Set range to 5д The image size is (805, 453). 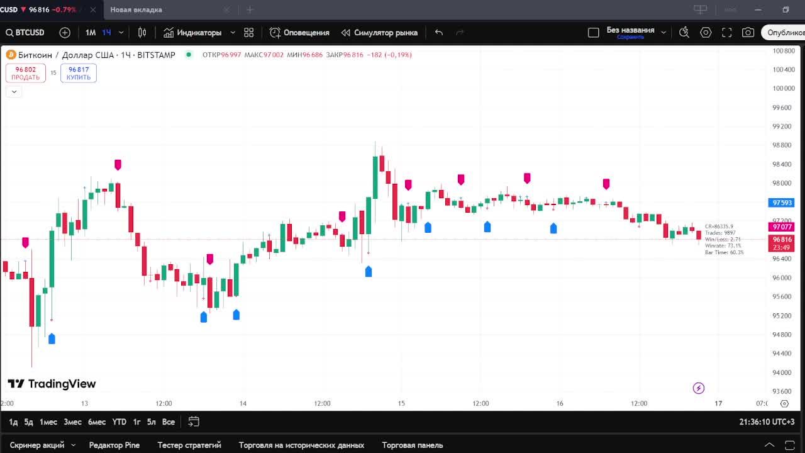point(28,422)
